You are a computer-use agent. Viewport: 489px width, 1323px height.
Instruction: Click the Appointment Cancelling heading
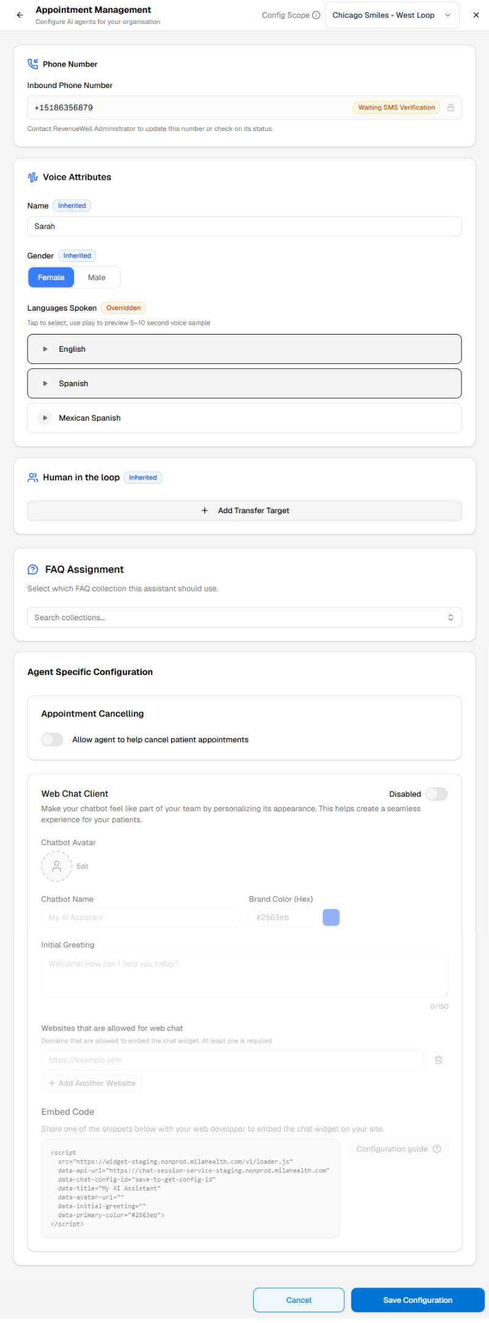pos(93,714)
